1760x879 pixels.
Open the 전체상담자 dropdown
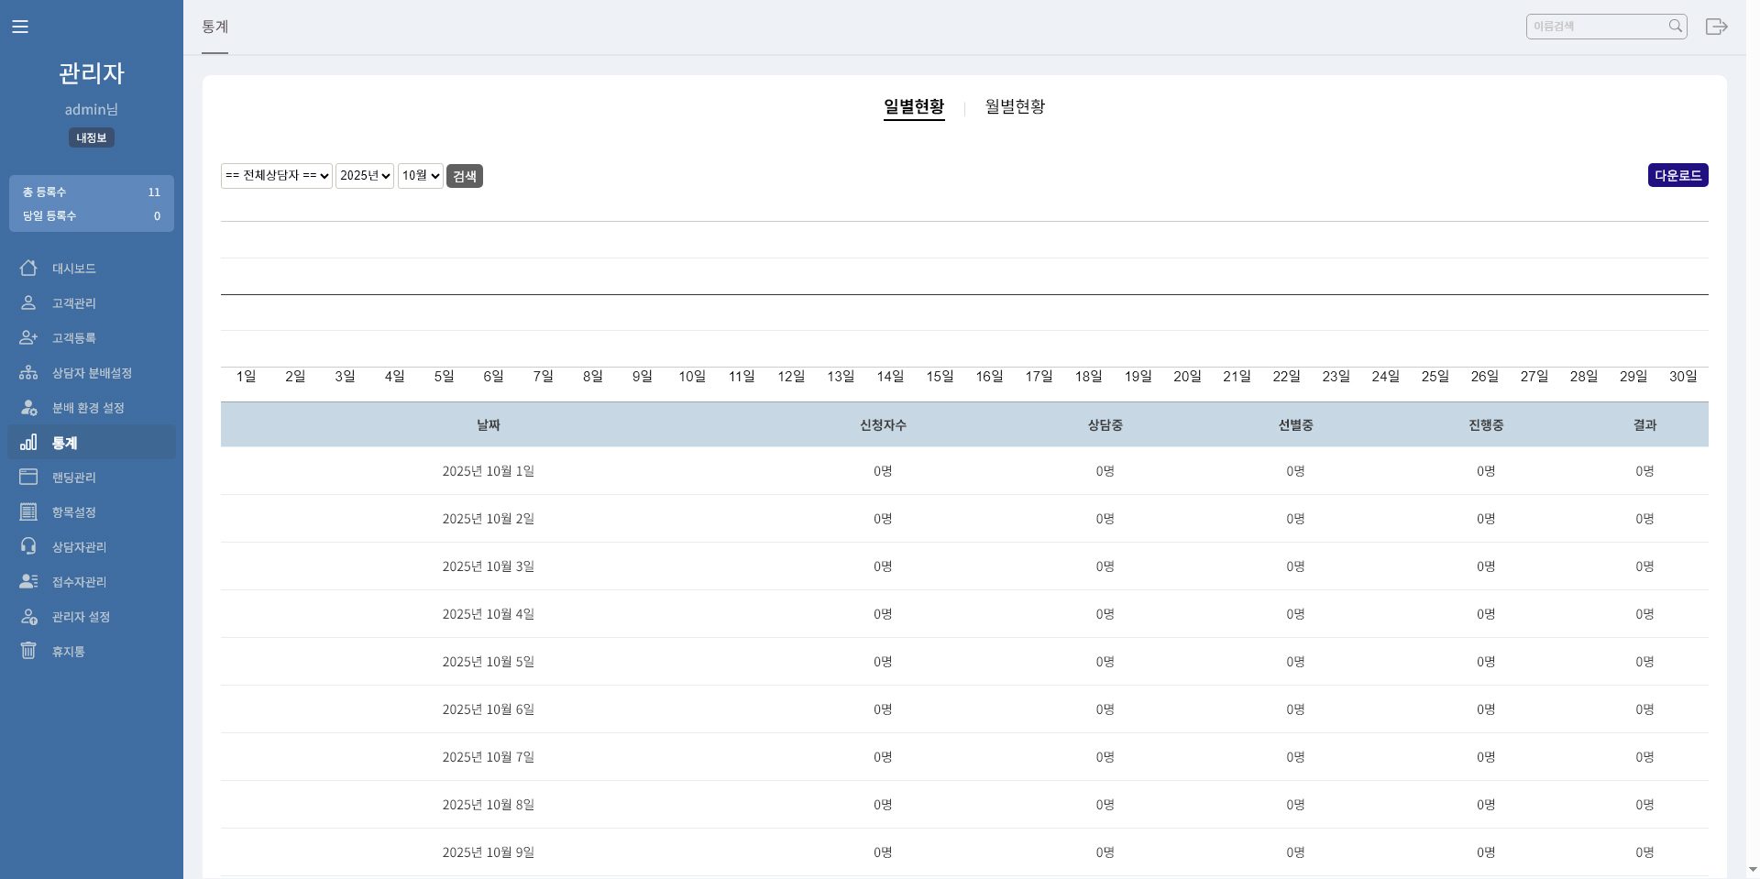point(276,176)
